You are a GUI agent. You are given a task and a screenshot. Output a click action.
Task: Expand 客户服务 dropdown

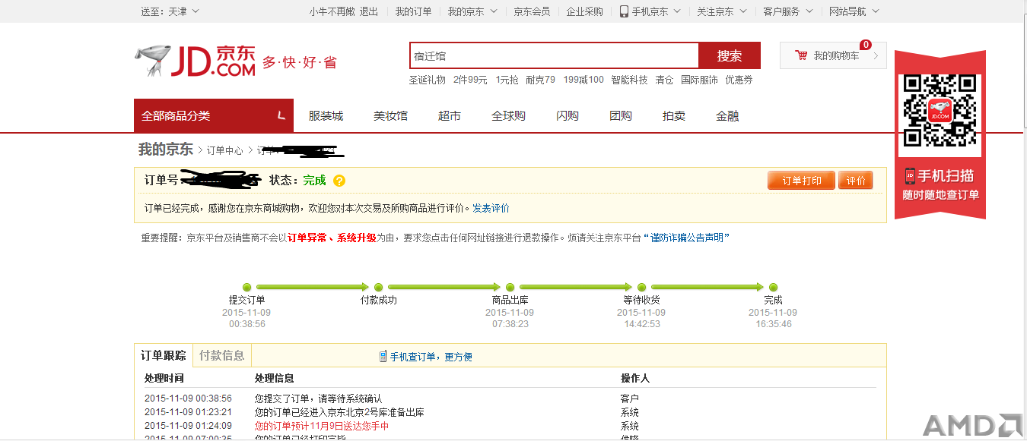[788, 11]
